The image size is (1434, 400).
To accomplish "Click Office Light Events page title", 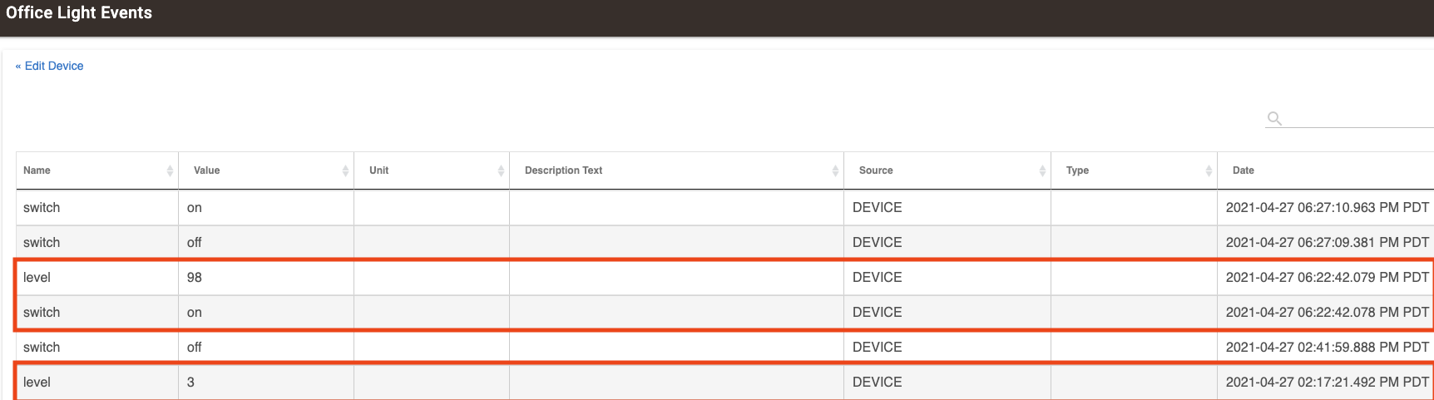I will click(x=79, y=12).
